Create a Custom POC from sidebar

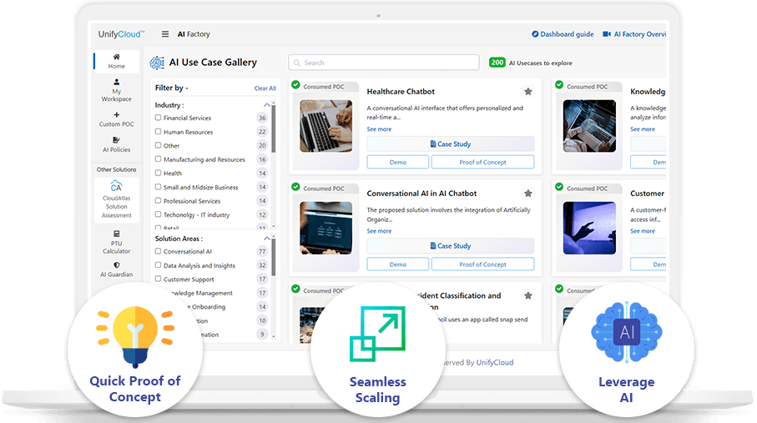point(116,119)
